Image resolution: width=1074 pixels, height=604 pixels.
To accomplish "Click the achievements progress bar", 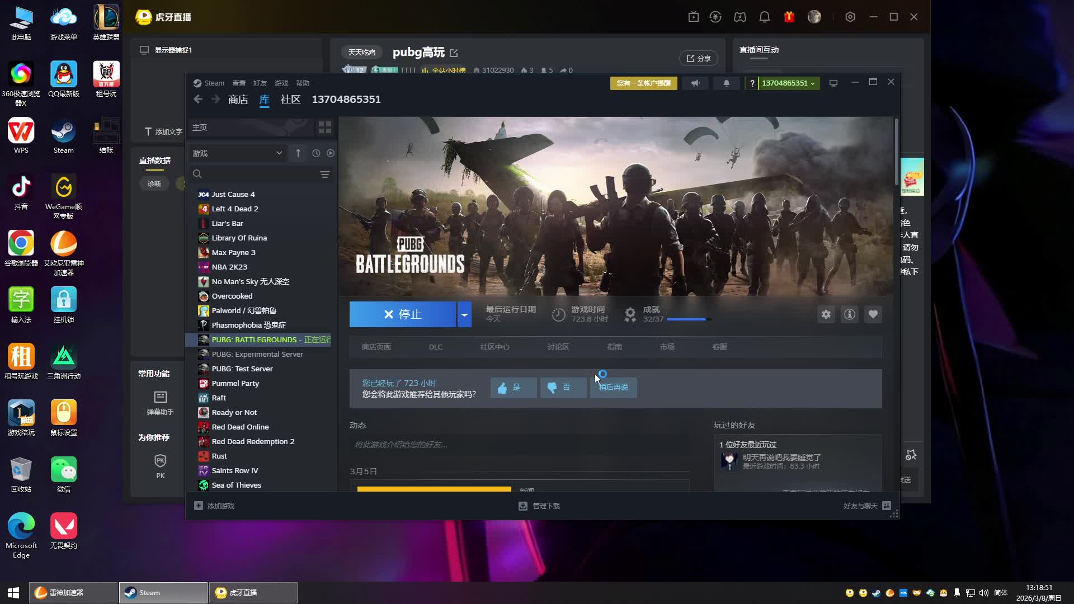I will tap(688, 319).
